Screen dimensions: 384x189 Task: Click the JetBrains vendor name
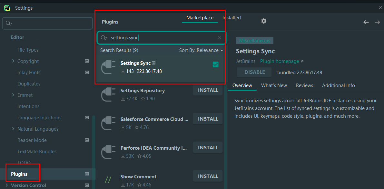point(246,61)
